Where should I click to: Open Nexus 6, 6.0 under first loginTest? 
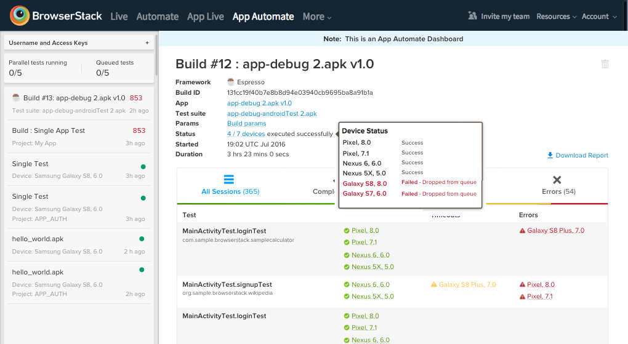[371, 255]
